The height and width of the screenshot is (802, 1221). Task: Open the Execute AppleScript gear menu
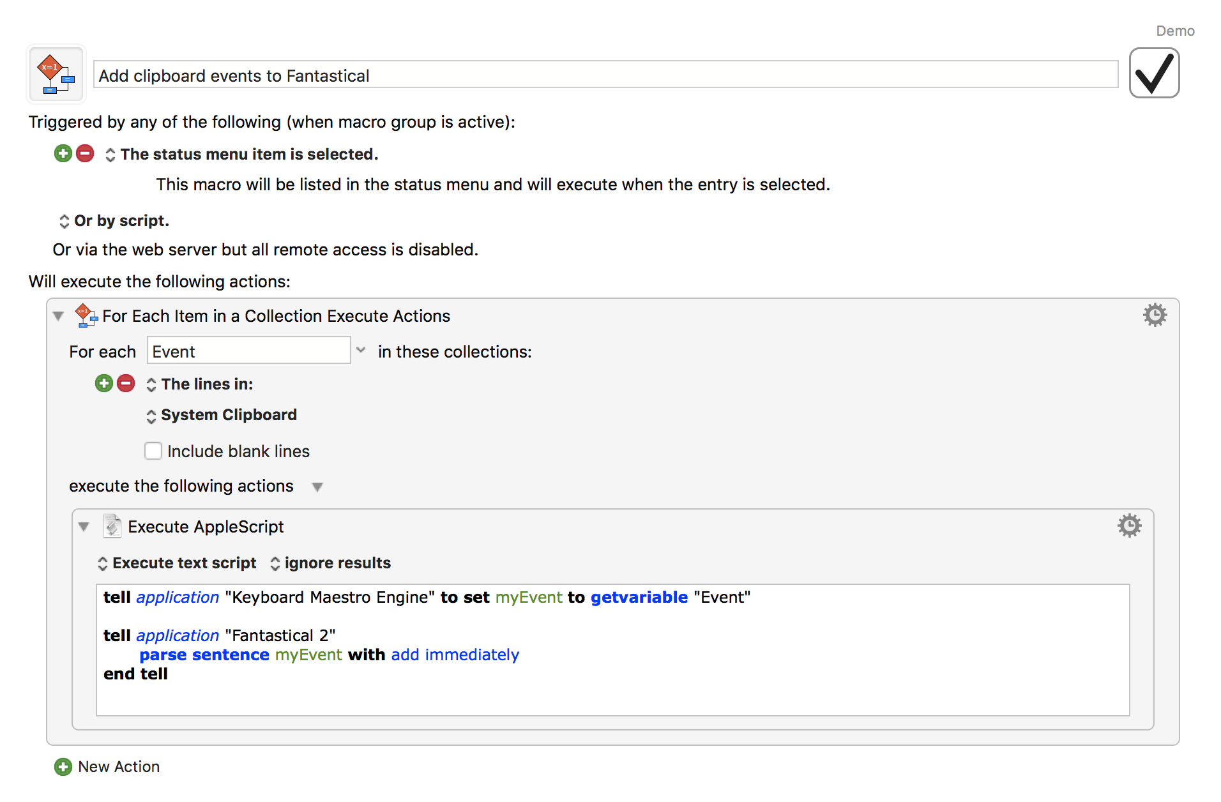point(1128,526)
